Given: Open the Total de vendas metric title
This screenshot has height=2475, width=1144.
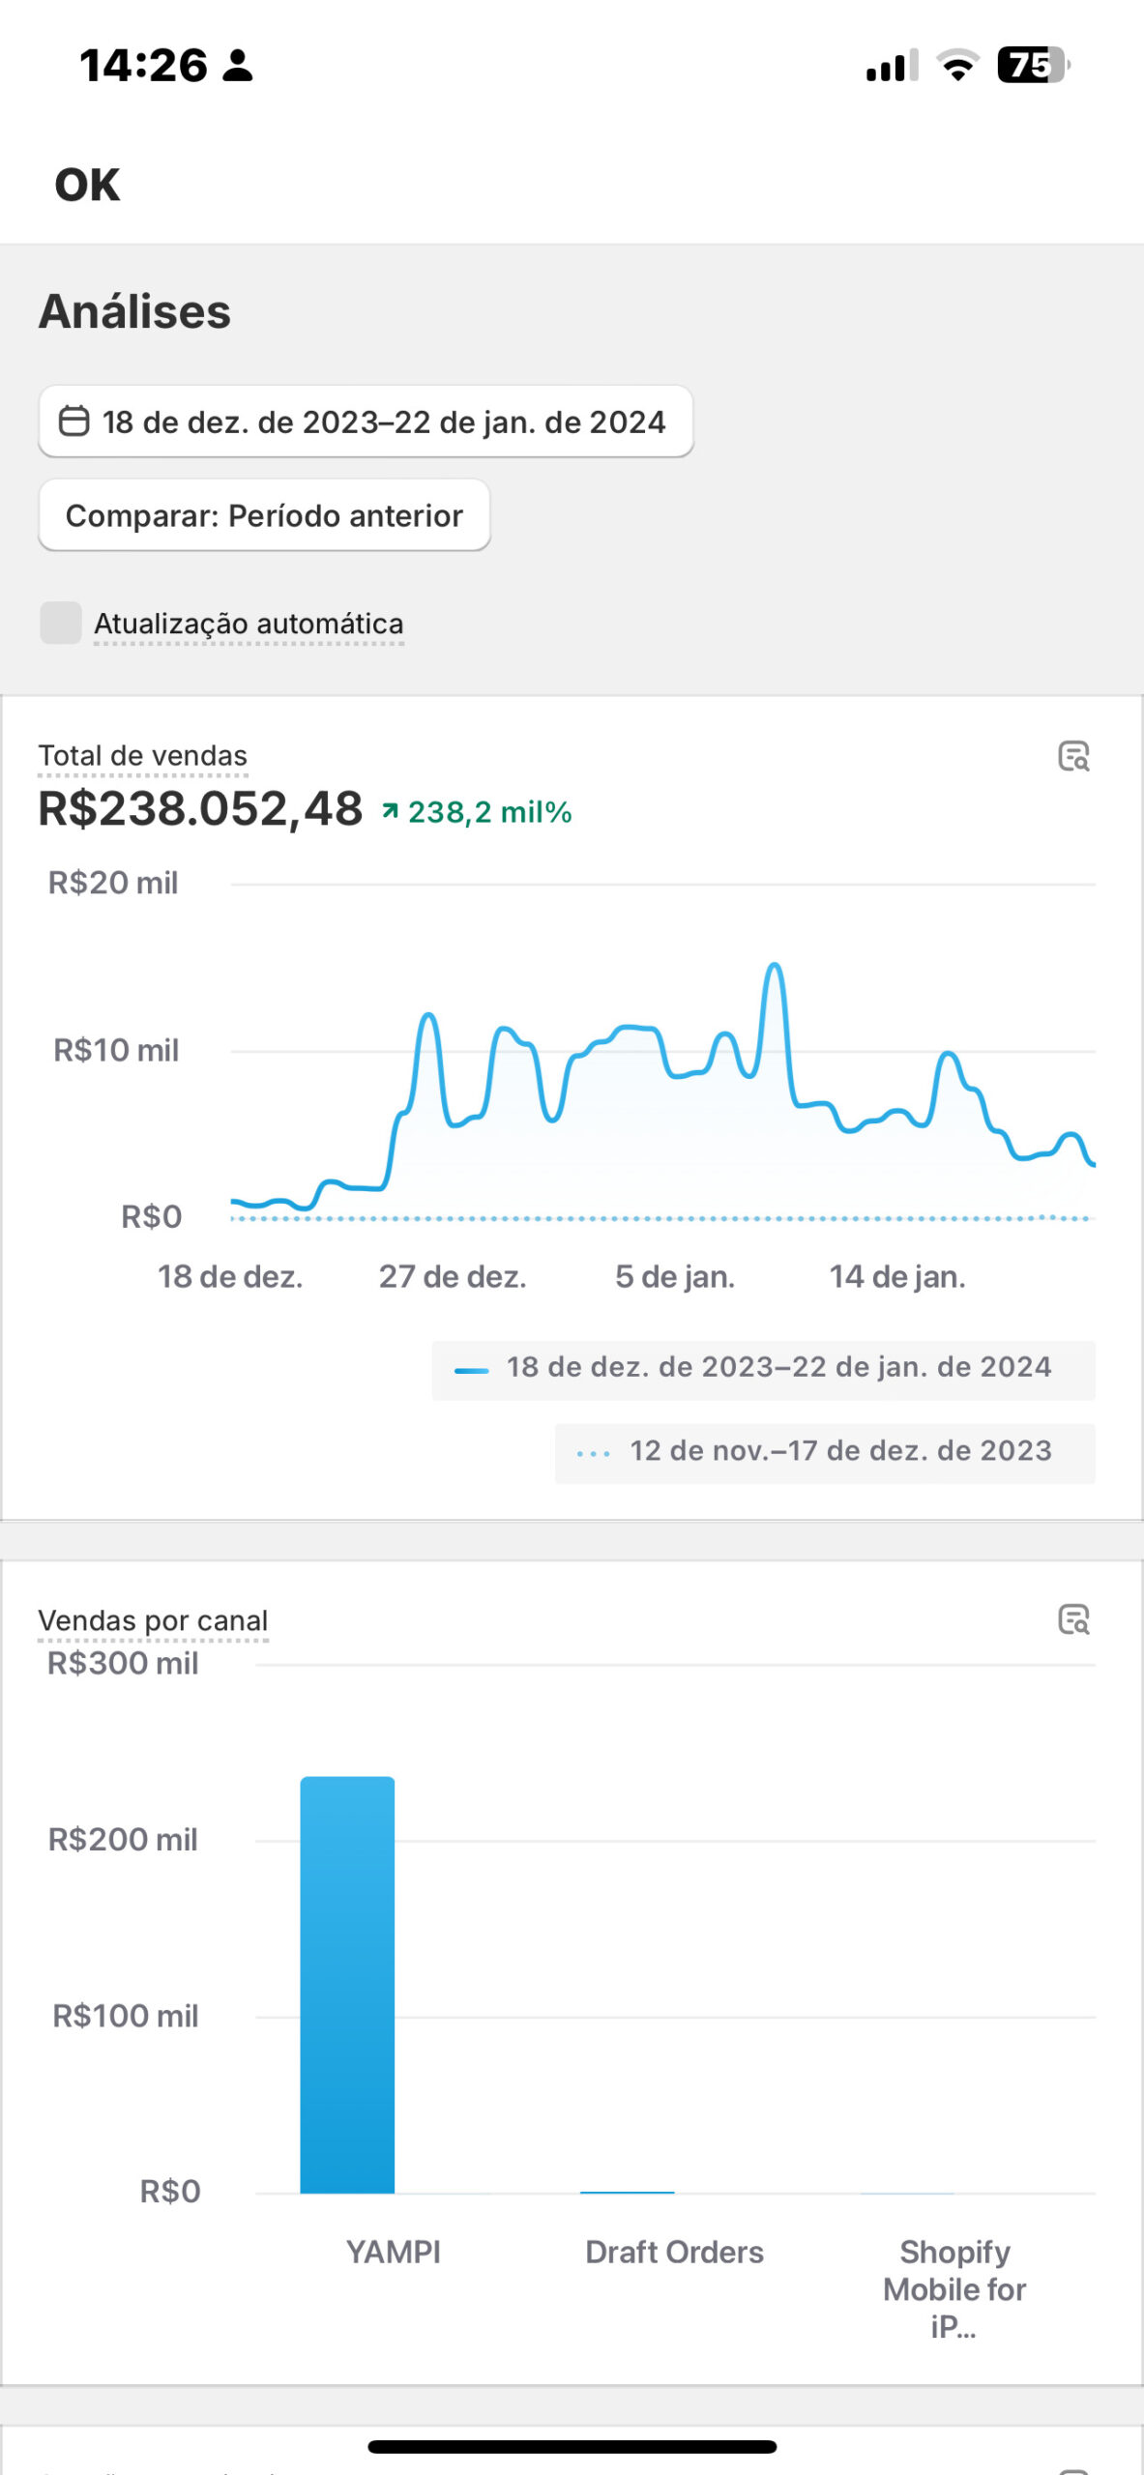Looking at the screenshot, I should [x=142, y=756].
